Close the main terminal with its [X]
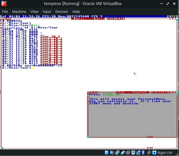The image size is (179, 156). (x=173, y=18)
